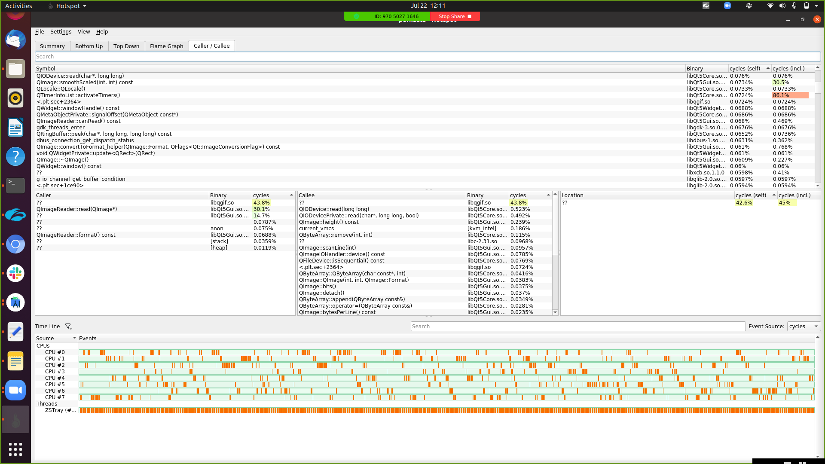Image resolution: width=825 pixels, height=464 pixels.
Task: Open Activities overview
Action: [18, 6]
